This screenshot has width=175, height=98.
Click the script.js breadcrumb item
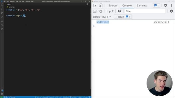11,7
